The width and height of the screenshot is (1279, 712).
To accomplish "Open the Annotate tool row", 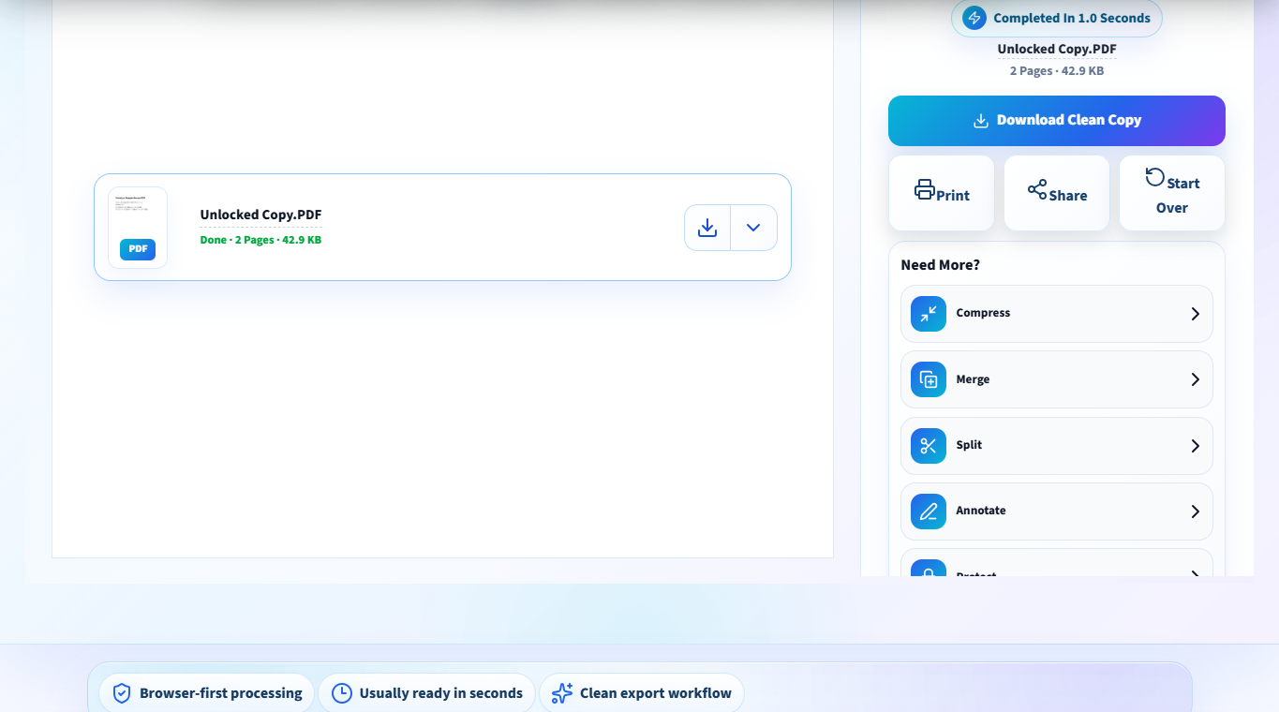I will [x=1056, y=512].
